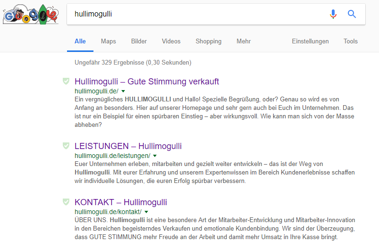379x249 pixels.
Task: Open the Shopping tab
Action: pyautogui.click(x=209, y=41)
